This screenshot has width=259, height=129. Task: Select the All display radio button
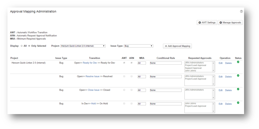(x=22, y=46)
